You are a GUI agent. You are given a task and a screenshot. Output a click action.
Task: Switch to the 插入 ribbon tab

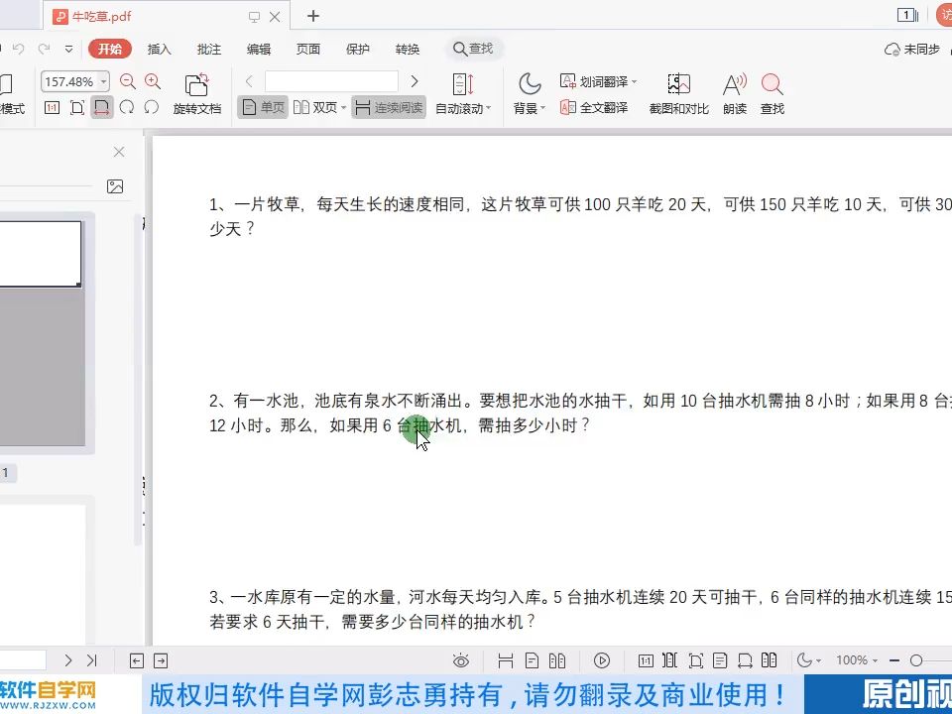(x=161, y=48)
